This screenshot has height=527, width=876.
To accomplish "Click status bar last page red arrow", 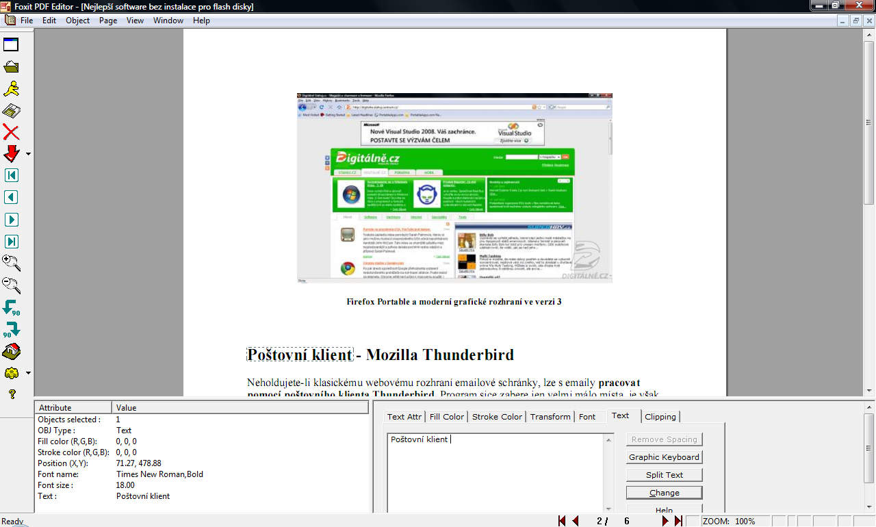I will (678, 521).
